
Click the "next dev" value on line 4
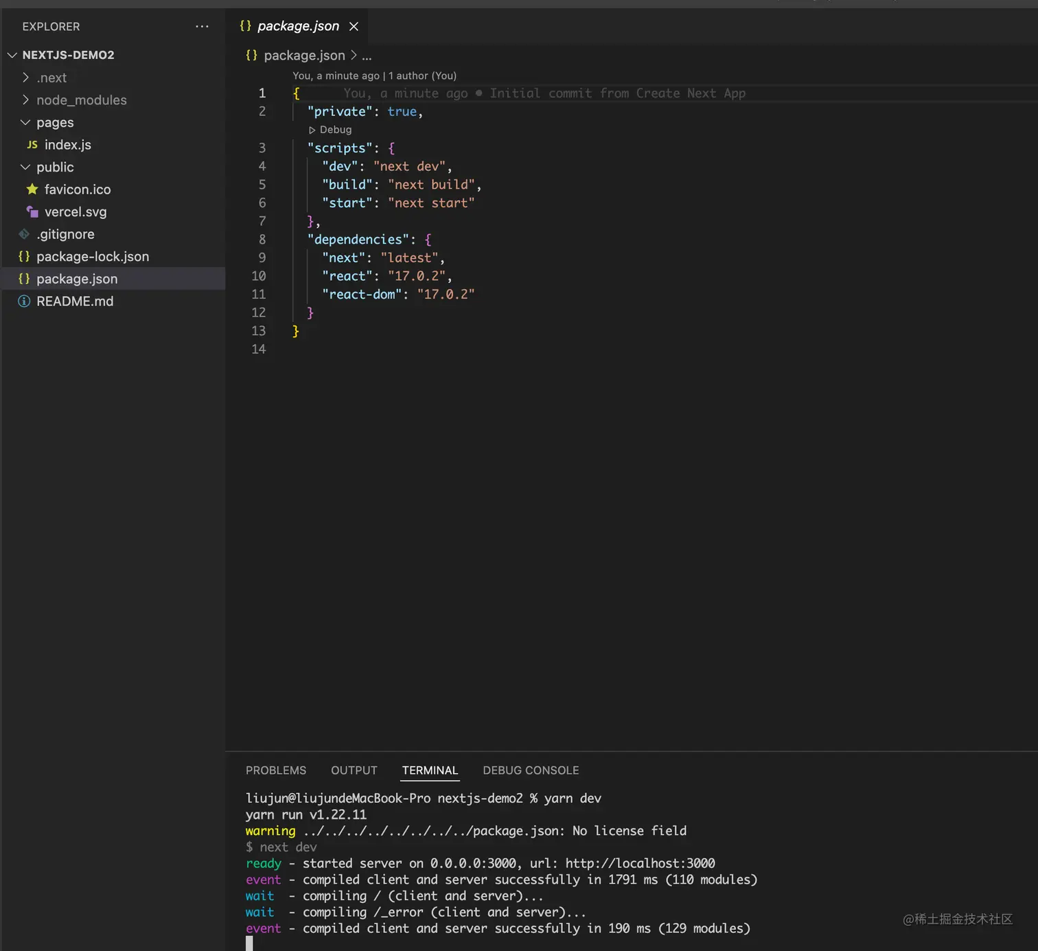[x=409, y=166]
